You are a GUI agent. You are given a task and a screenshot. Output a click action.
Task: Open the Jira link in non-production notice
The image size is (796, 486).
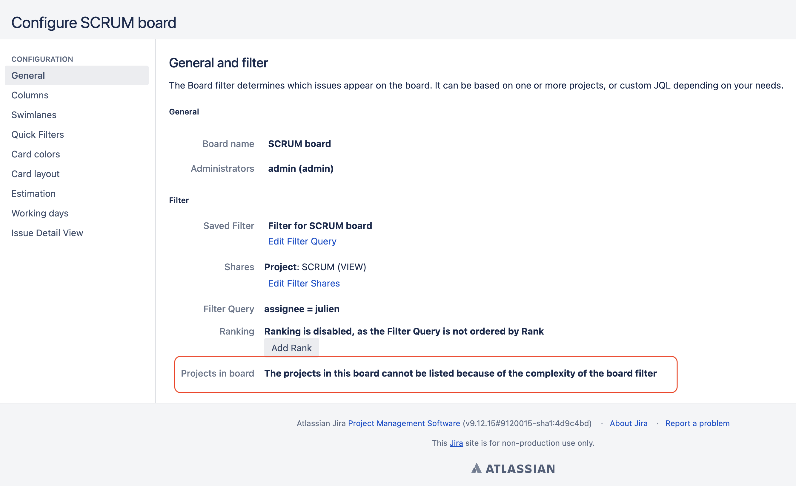[456, 443]
